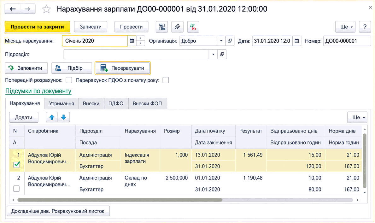
Task: Click the Дт/Кт postings icon
Action: pos(193,27)
